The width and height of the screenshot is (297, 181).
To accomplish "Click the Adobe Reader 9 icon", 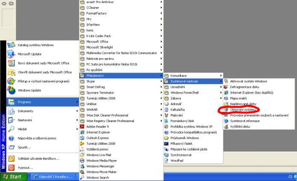I will click(82, 126).
